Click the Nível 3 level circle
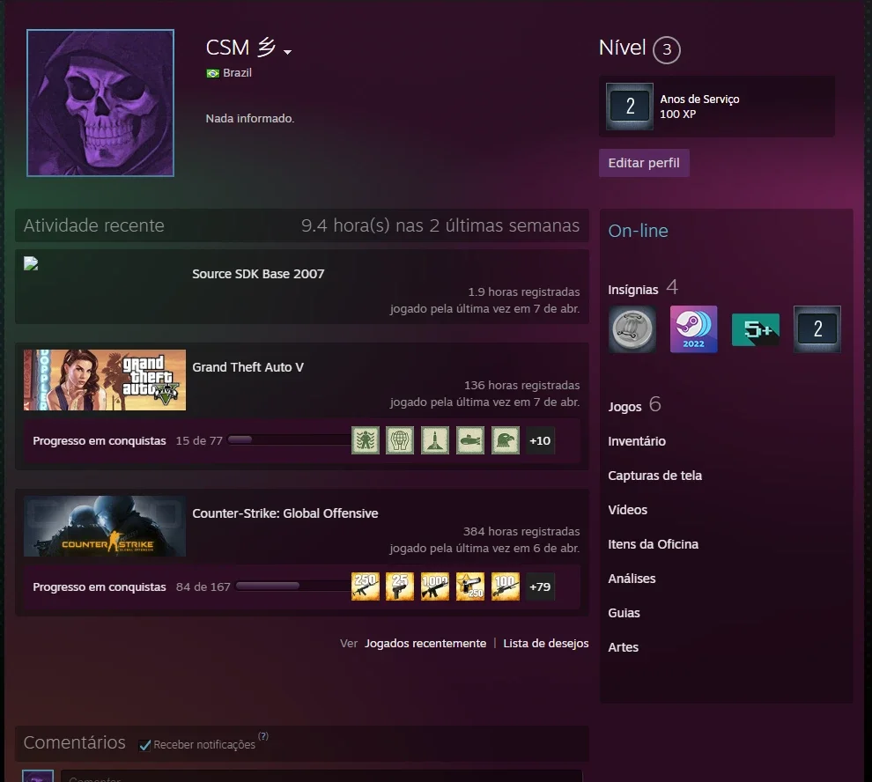The width and height of the screenshot is (872, 782). (x=666, y=49)
